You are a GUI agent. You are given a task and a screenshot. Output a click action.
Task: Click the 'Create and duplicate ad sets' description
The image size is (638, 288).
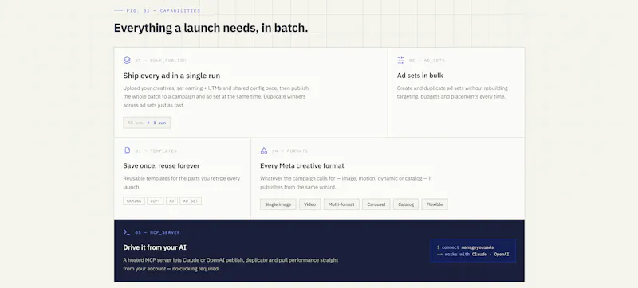(452, 92)
